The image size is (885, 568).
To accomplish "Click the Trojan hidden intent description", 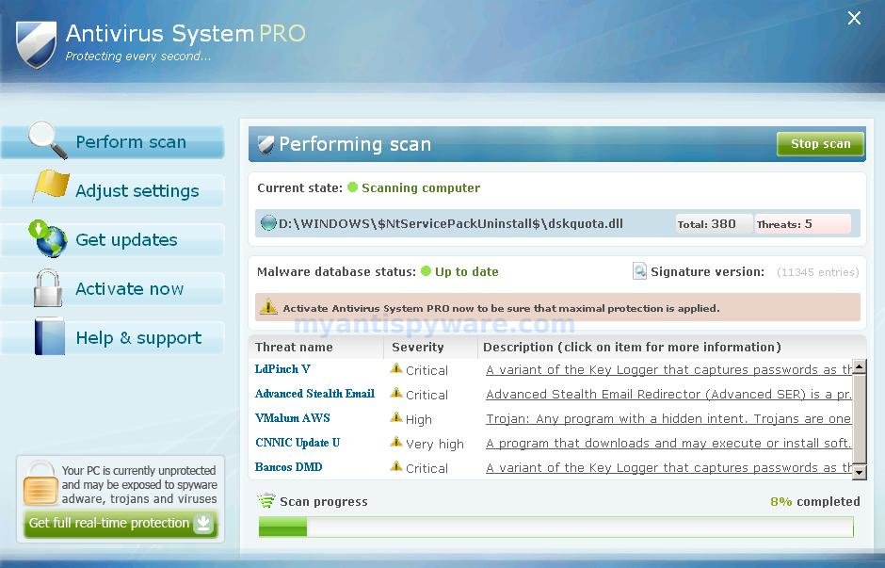I will pyautogui.click(x=668, y=419).
